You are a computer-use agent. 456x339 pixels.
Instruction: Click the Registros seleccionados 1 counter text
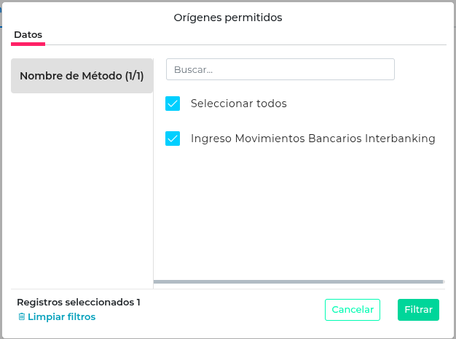[79, 302]
